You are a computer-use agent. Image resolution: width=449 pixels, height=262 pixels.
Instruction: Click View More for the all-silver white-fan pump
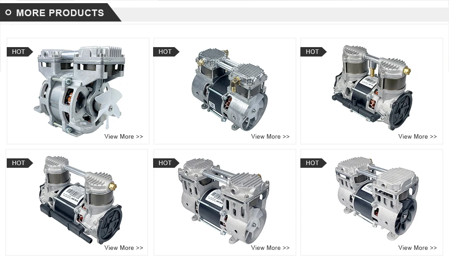(270, 248)
